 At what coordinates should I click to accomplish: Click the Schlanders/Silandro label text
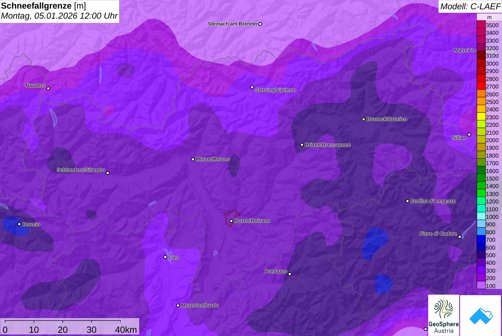click(x=81, y=170)
